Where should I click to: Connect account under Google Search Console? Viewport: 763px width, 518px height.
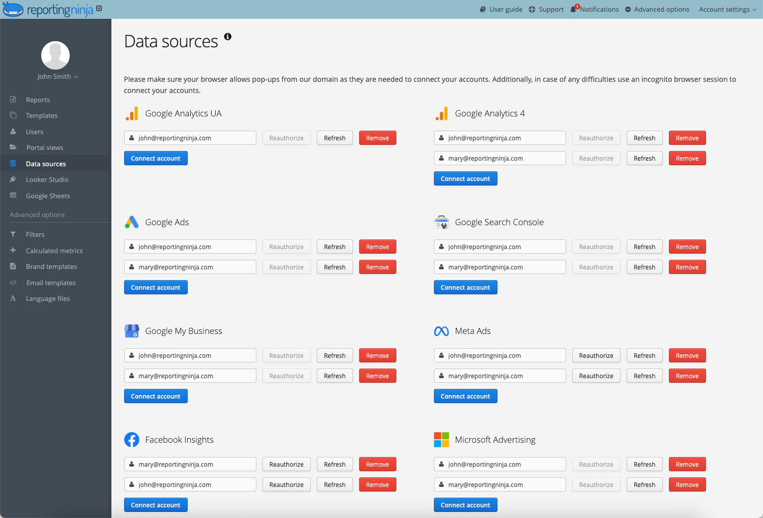[465, 287]
